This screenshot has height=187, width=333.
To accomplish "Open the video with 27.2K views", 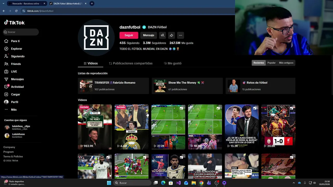I will point(168,127).
